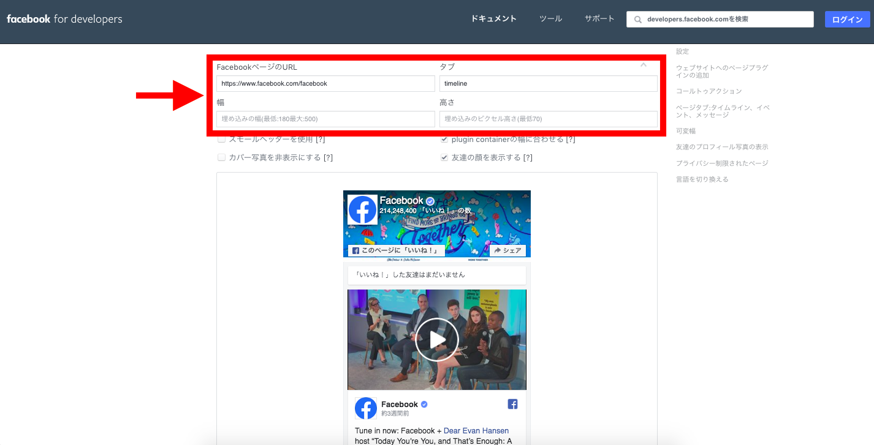The height and width of the screenshot is (445, 874).
Task: Click the ログイン button
Action: 848,20
